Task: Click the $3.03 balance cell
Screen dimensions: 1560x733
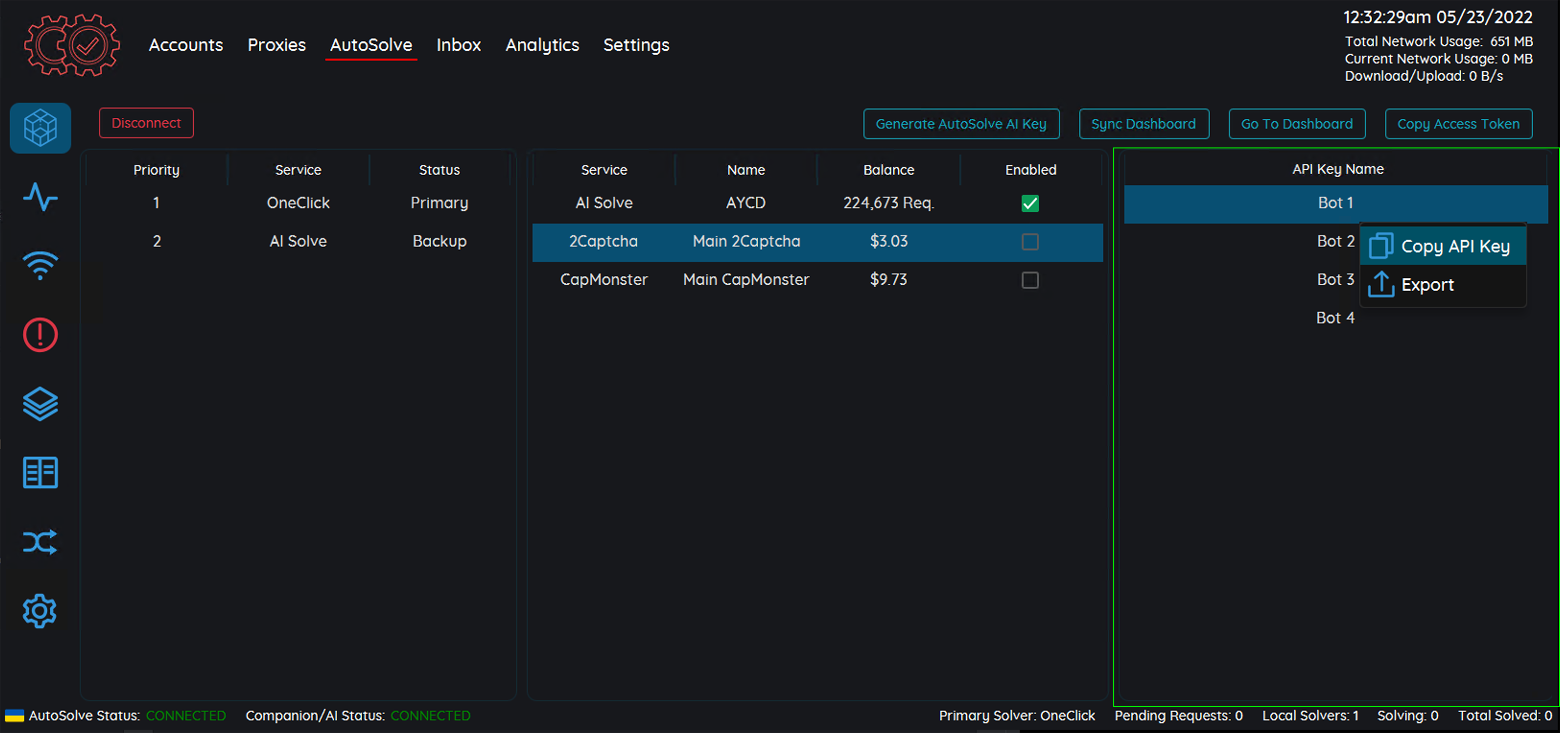Action: [x=889, y=241]
